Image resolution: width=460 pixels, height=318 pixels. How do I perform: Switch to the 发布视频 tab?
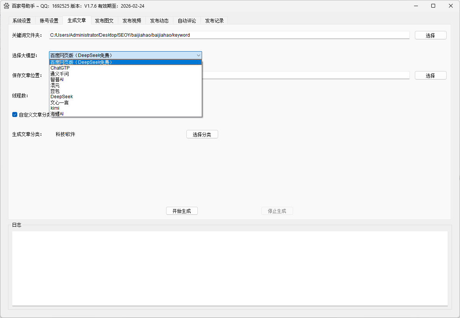[x=132, y=21]
